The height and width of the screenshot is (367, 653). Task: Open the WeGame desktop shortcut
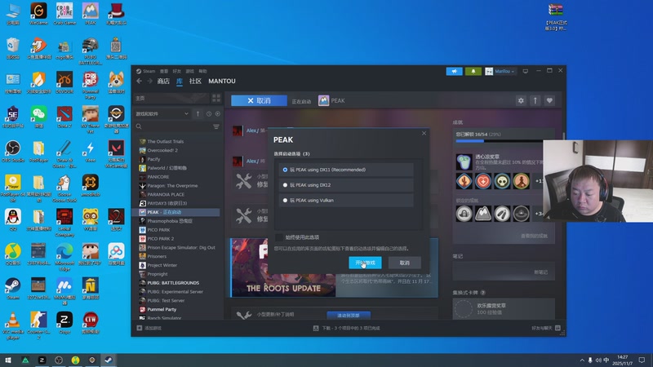[38, 13]
